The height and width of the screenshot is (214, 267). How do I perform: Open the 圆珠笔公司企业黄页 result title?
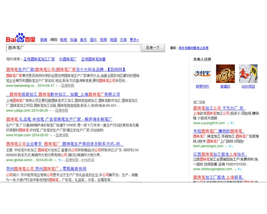pyautogui.click(x=65, y=144)
